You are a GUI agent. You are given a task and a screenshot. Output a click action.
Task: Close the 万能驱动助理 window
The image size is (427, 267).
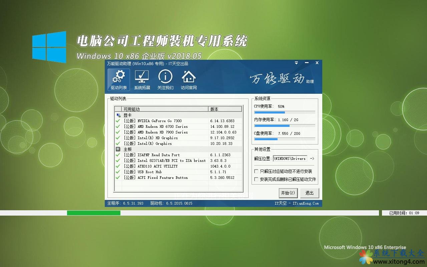[x=317, y=63]
